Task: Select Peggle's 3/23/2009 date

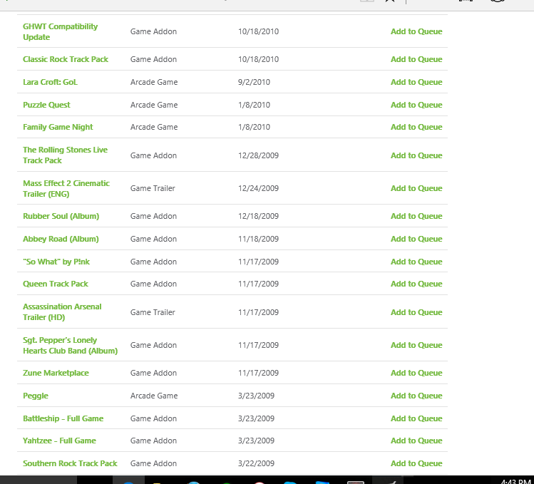Action: click(256, 396)
